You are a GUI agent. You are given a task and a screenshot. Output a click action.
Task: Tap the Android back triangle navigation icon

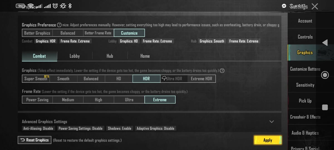pyautogui.click(x=325, y=42)
